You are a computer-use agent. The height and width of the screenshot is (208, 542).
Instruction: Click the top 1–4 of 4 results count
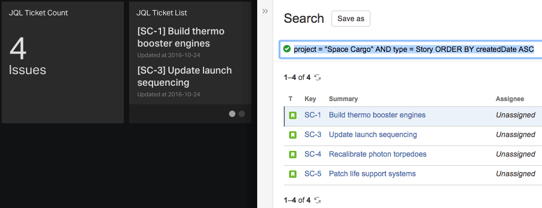coord(297,77)
